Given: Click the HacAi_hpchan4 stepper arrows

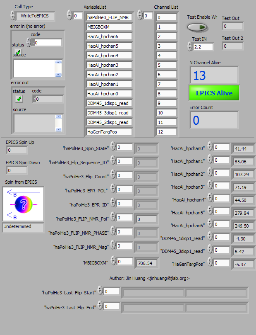Looking at the screenshot, I should click(x=210, y=198).
